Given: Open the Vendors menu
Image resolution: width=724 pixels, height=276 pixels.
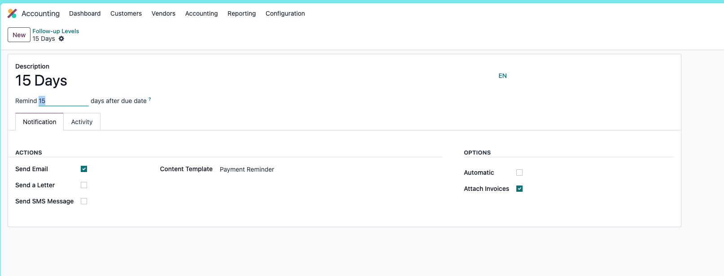Looking at the screenshot, I should tap(163, 13).
